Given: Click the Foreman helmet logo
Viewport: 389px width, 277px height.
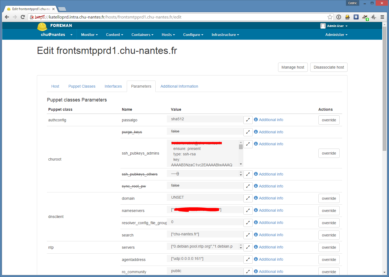Looking at the screenshot, I should (x=42, y=26).
